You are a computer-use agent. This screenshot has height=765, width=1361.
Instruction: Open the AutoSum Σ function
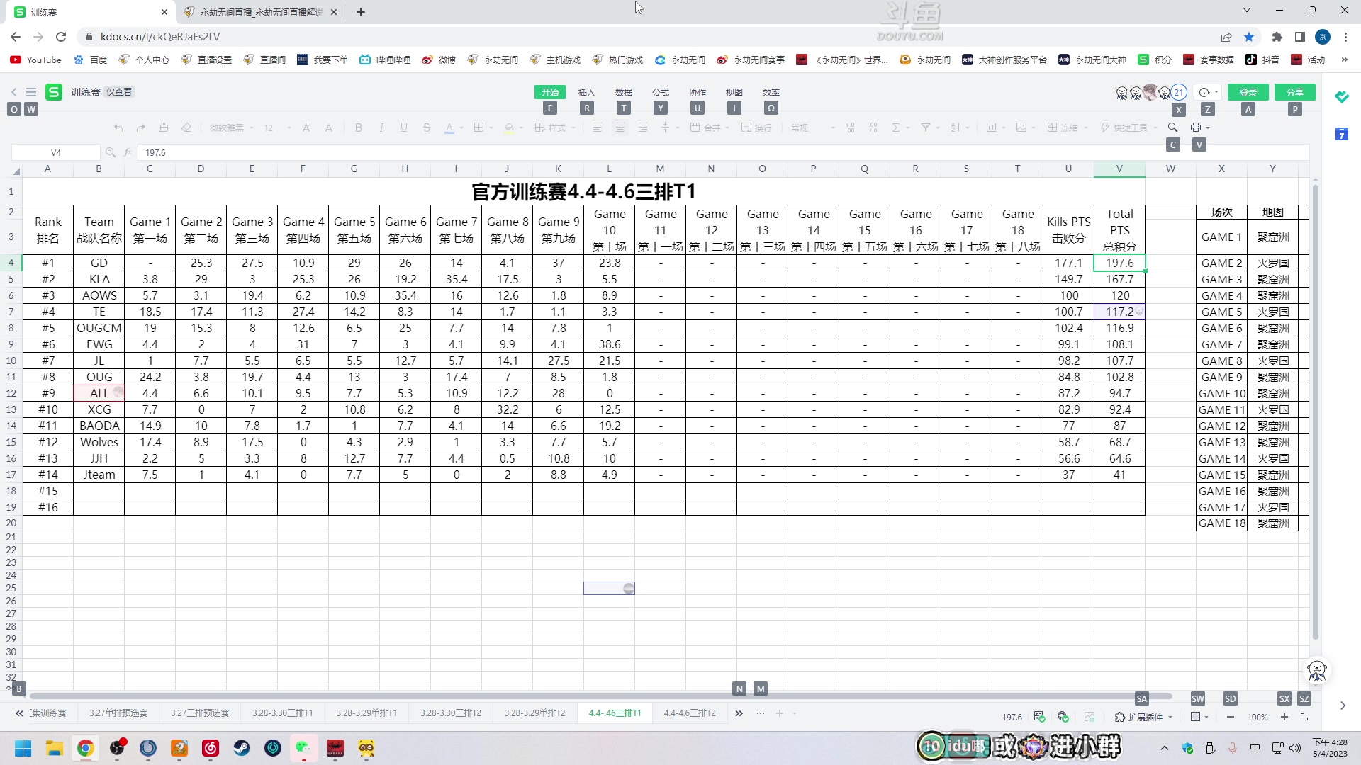[897, 127]
